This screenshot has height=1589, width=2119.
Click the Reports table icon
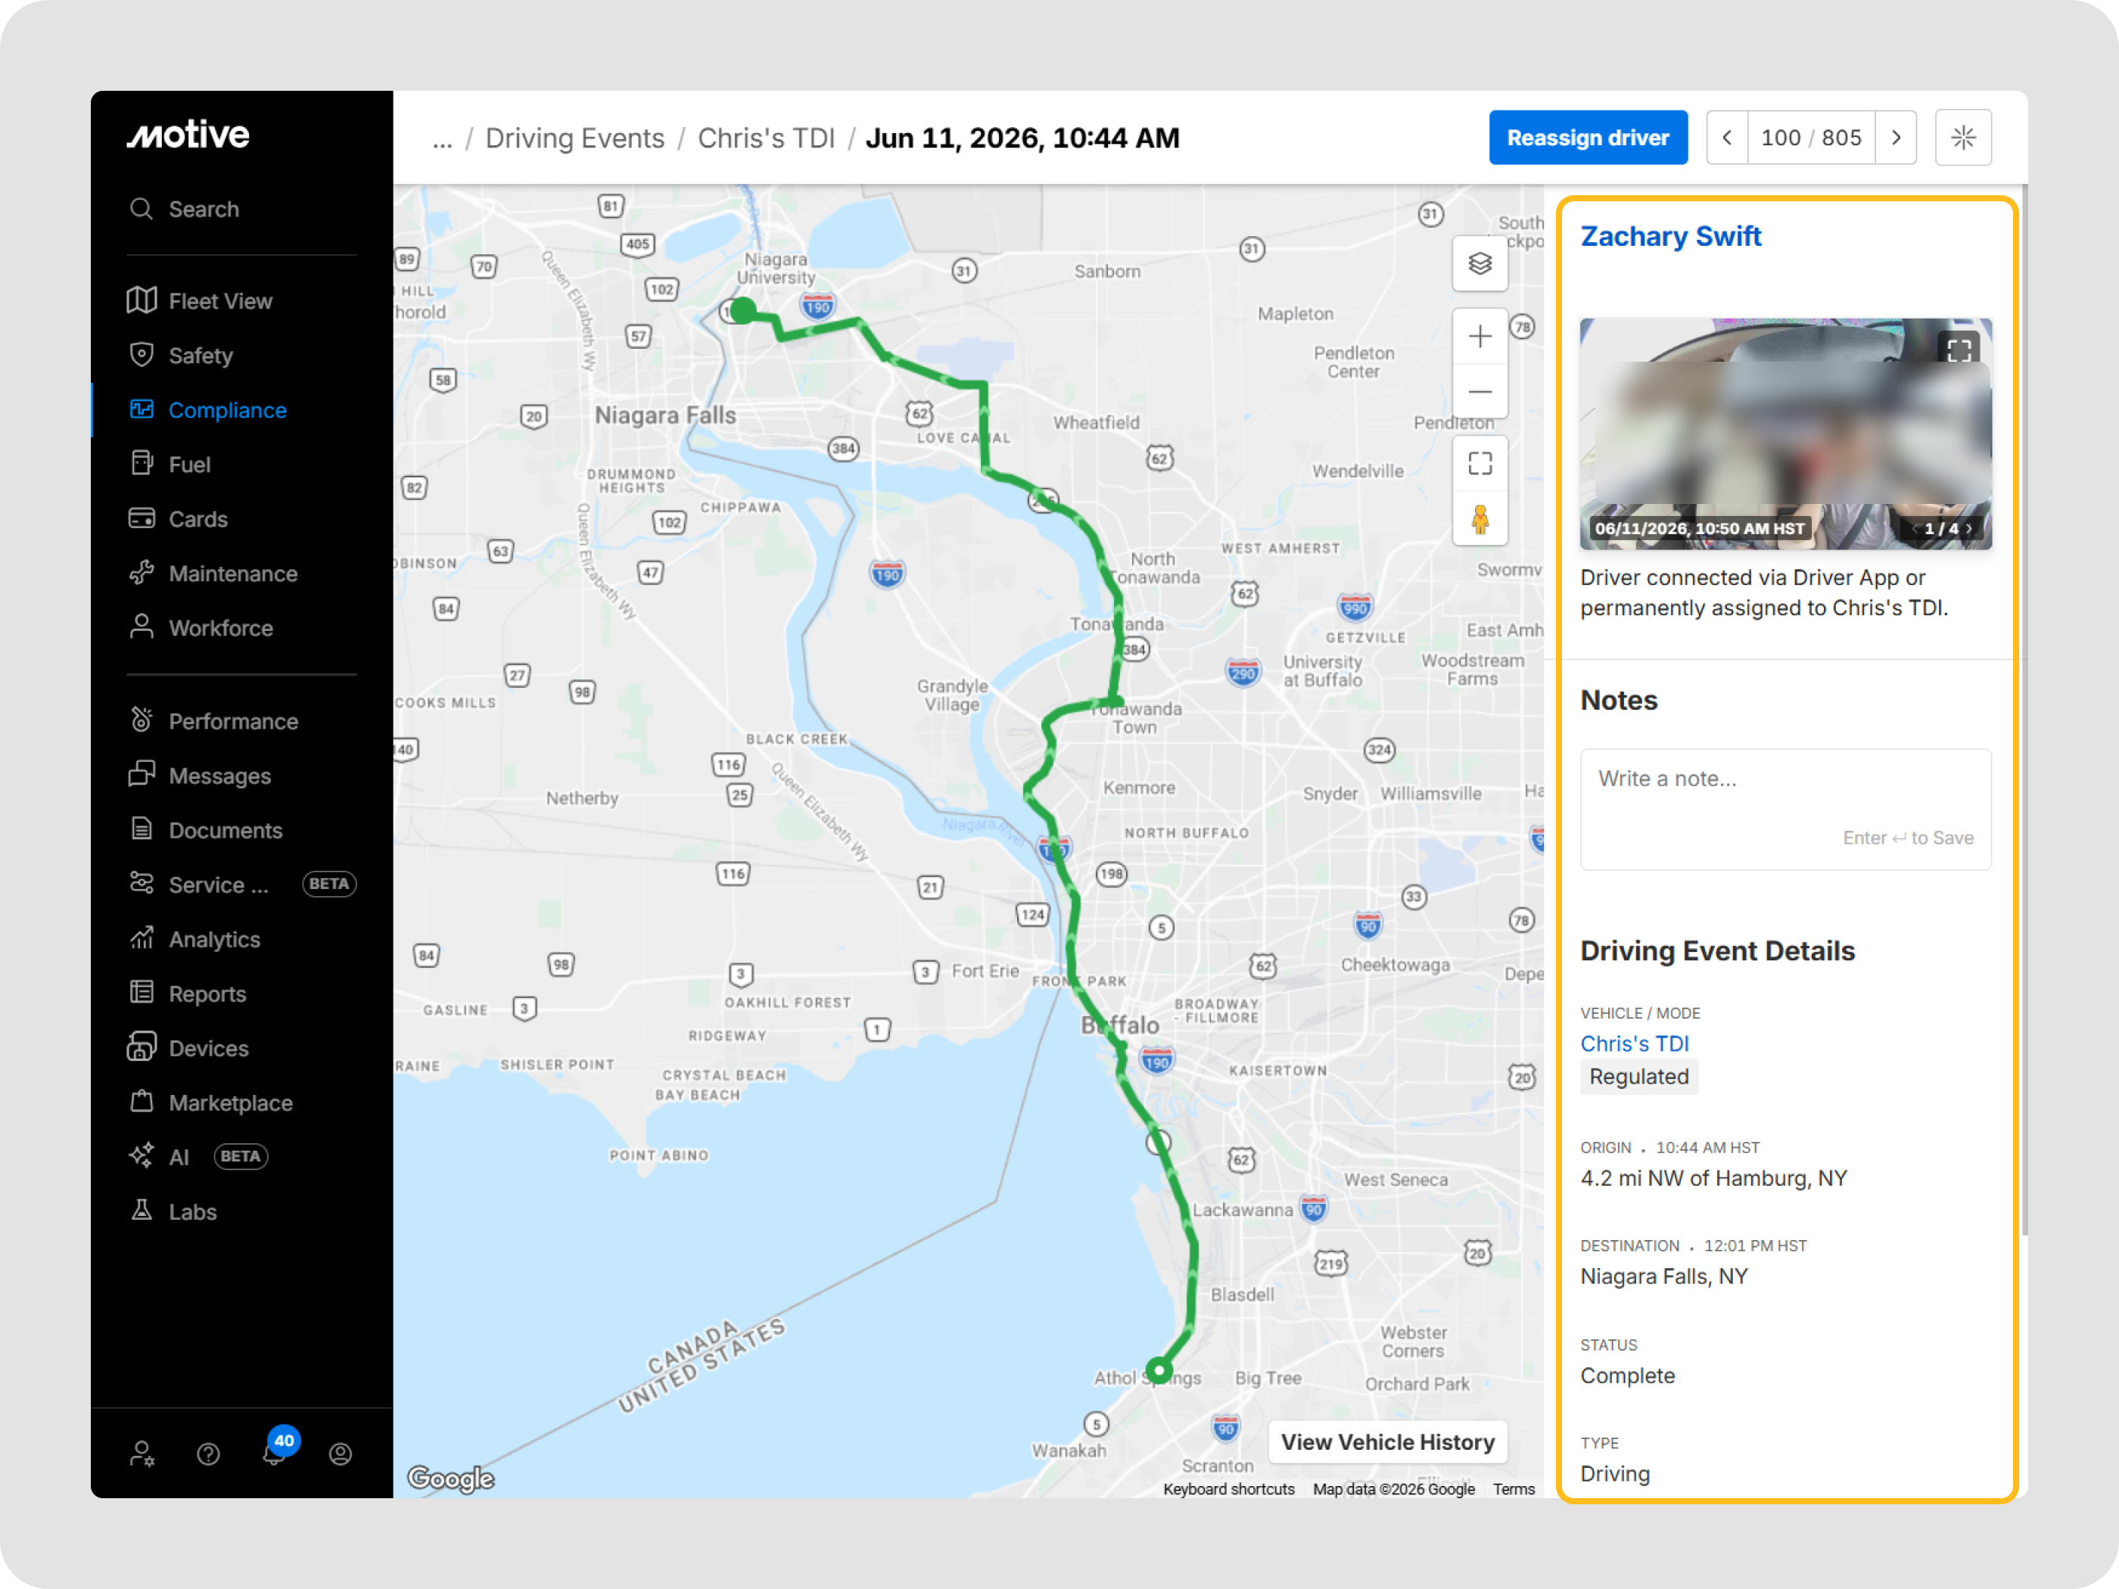pyautogui.click(x=142, y=994)
